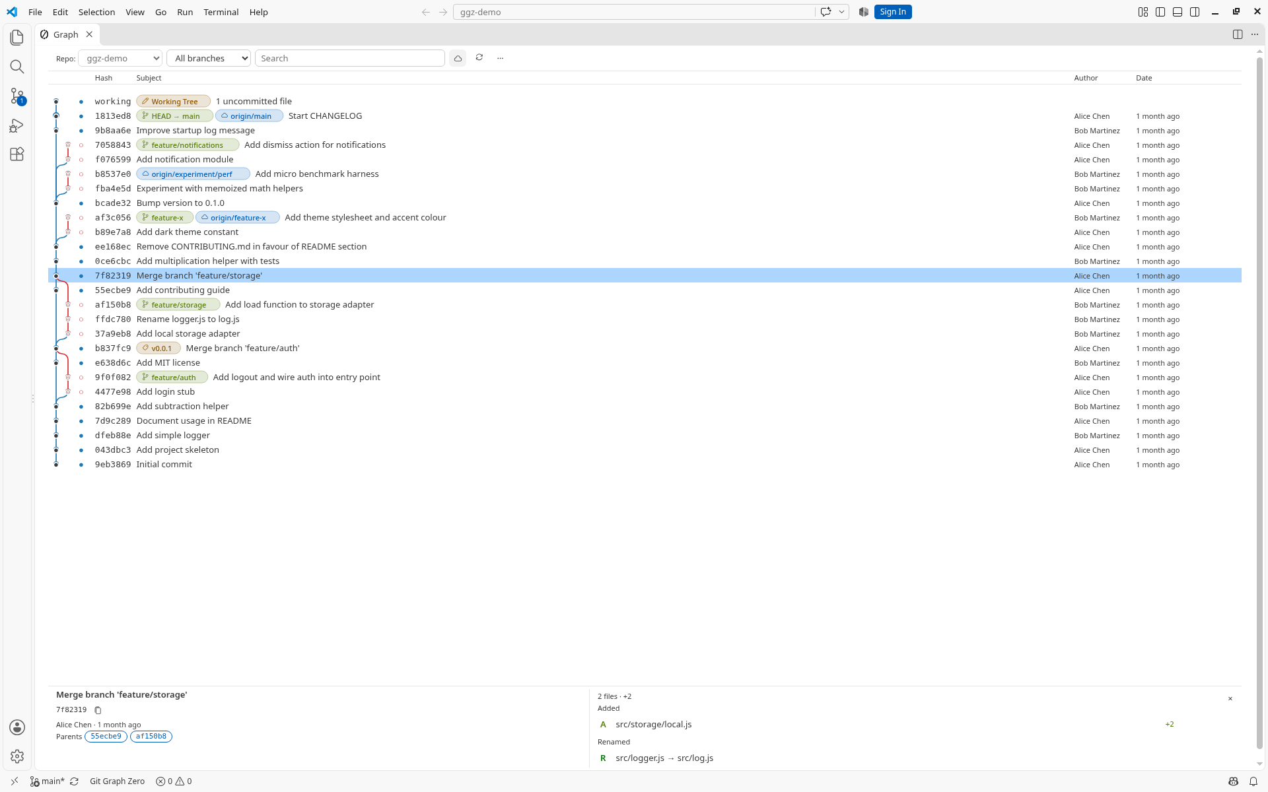Open the graph more actions ellipsis

[501, 58]
